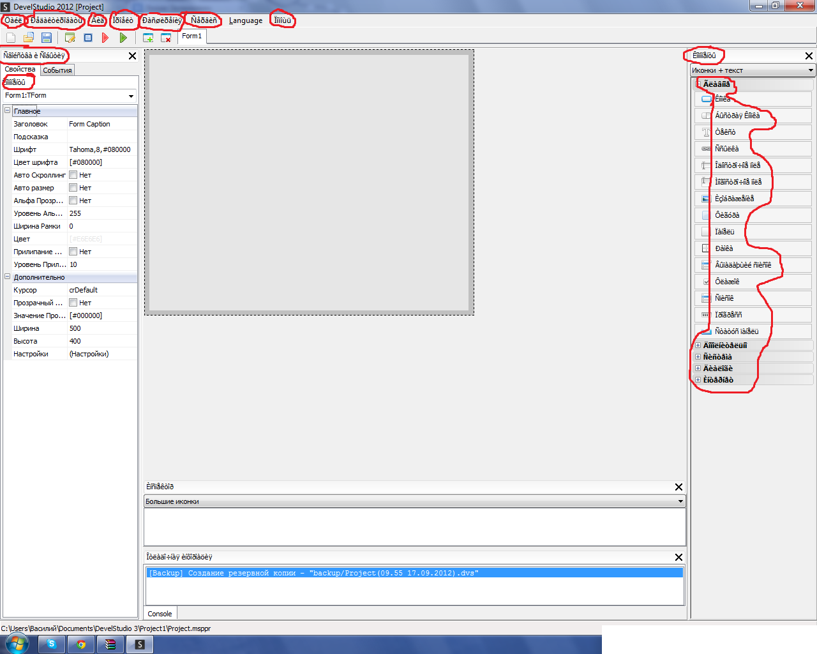Pick the text label component with T icon
Viewport: 817px width, 654px height.
[x=753, y=132]
